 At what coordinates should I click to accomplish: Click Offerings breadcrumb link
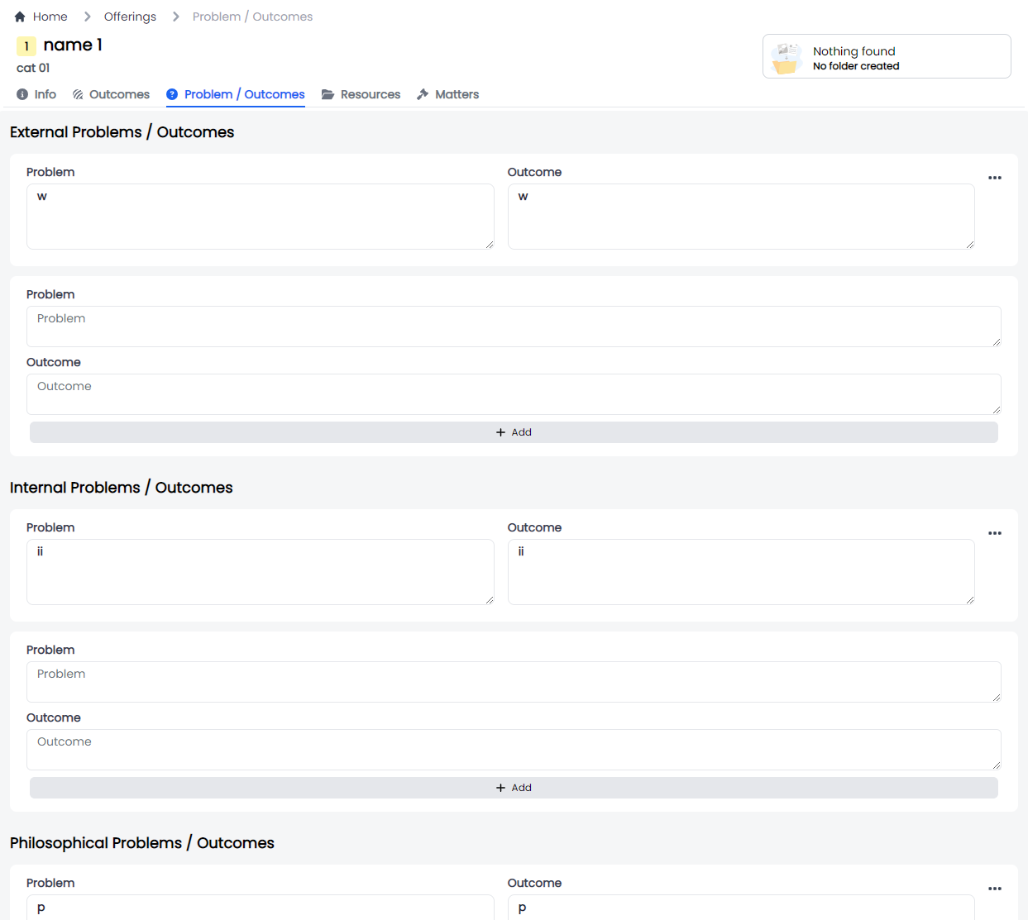pos(130,17)
